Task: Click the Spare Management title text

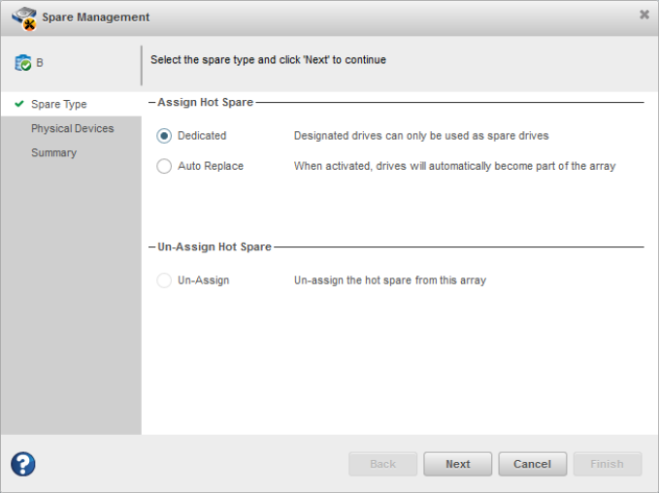Action: 95,17
